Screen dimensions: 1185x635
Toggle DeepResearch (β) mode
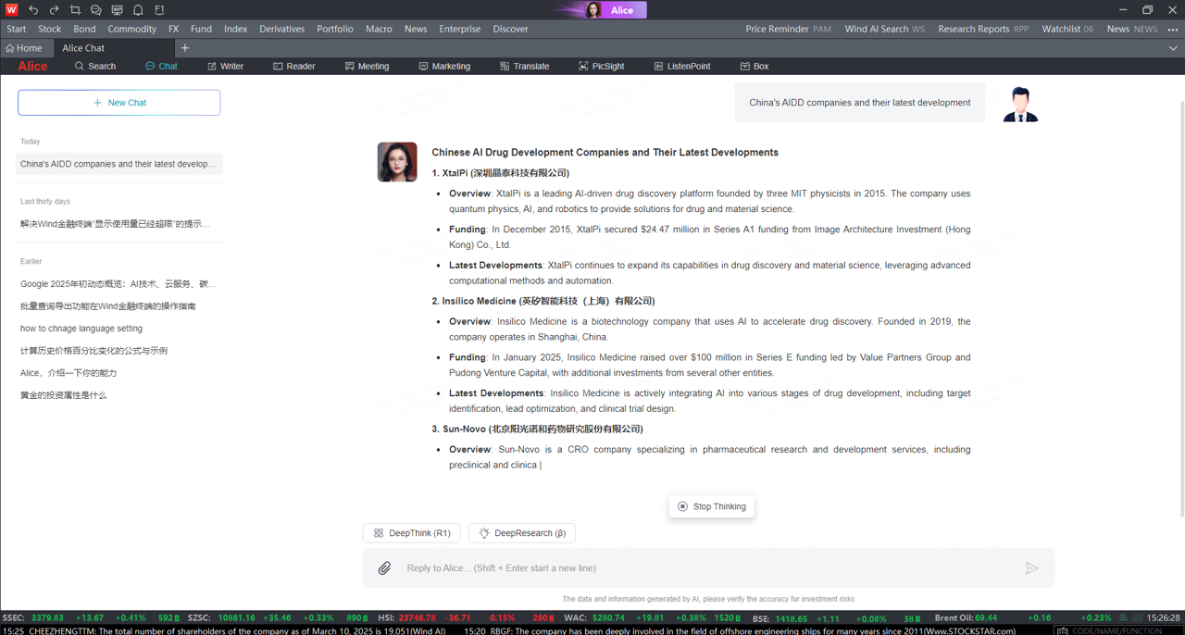[522, 533]
